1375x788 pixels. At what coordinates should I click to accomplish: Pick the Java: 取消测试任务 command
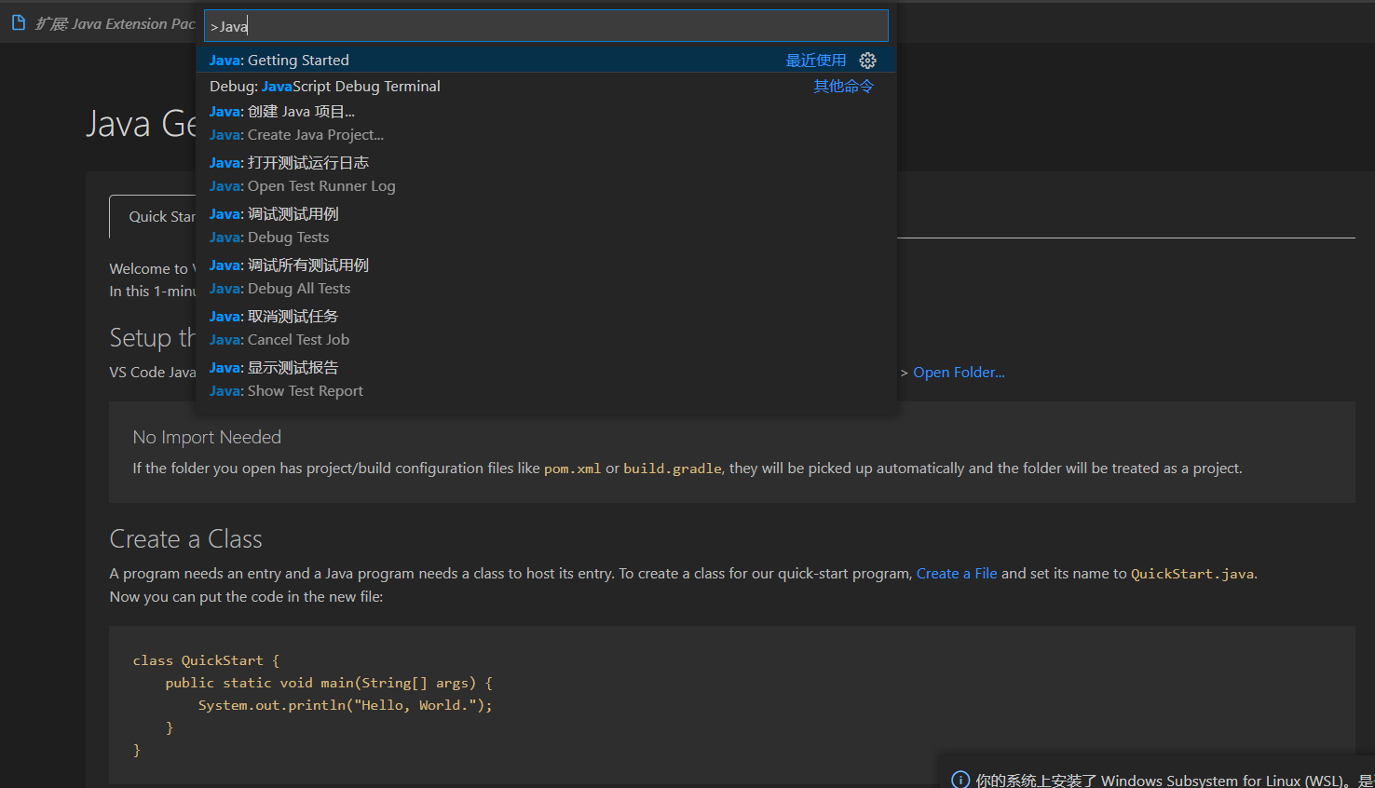coord(546,328)
